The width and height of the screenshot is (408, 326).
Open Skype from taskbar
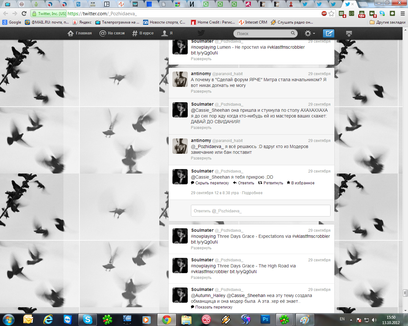tap(87, 319)
